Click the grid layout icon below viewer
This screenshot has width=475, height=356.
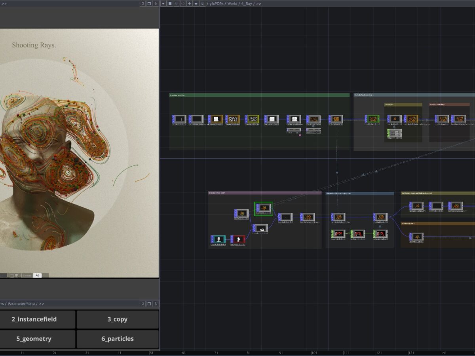[17, 275]
